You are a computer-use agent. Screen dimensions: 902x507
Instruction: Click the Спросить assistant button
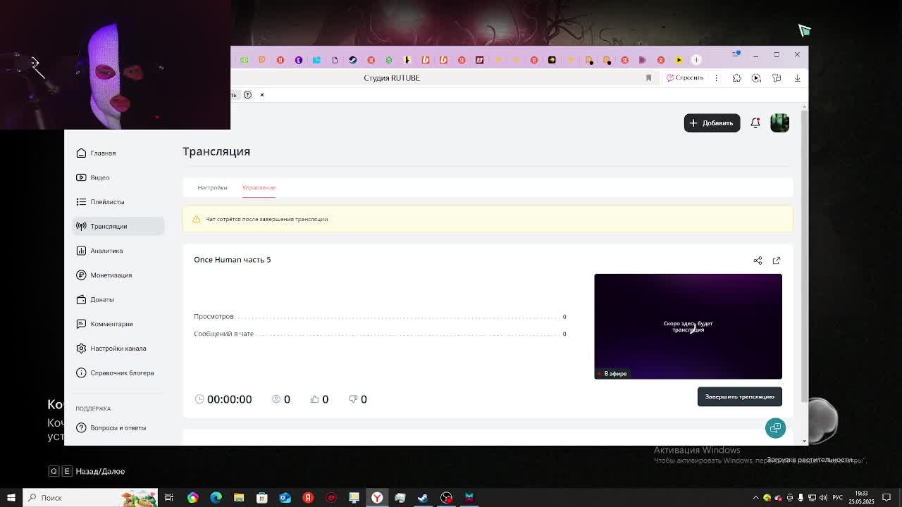click(685, 78)
